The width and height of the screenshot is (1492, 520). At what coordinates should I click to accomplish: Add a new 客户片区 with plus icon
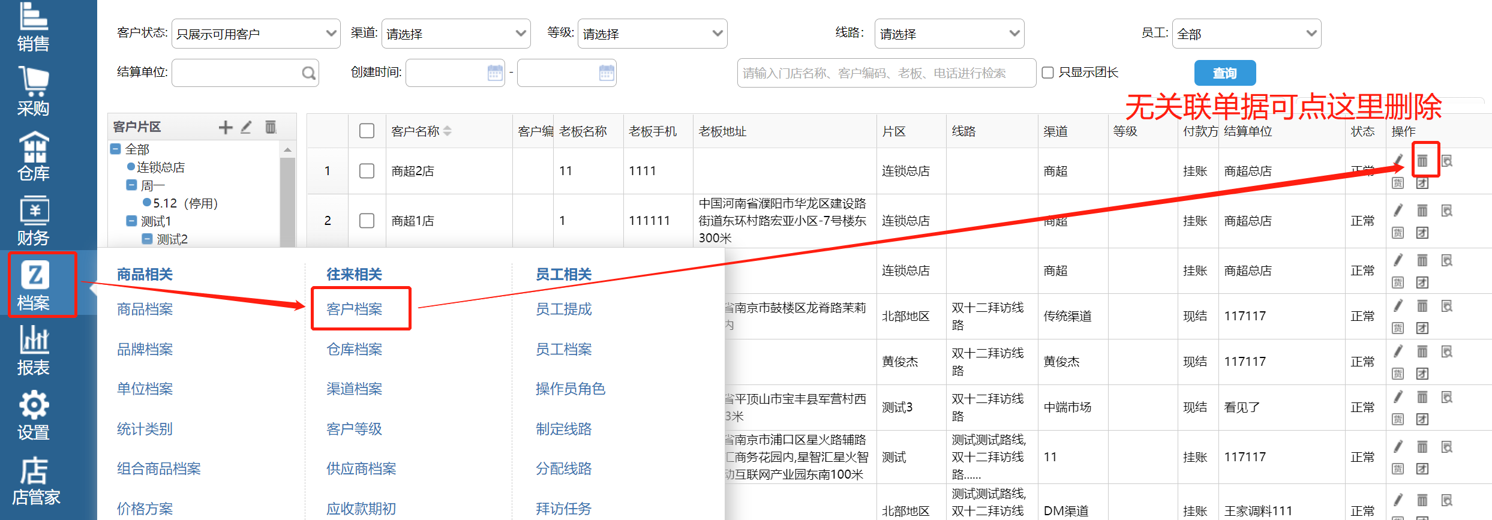[x=226, y=127]
